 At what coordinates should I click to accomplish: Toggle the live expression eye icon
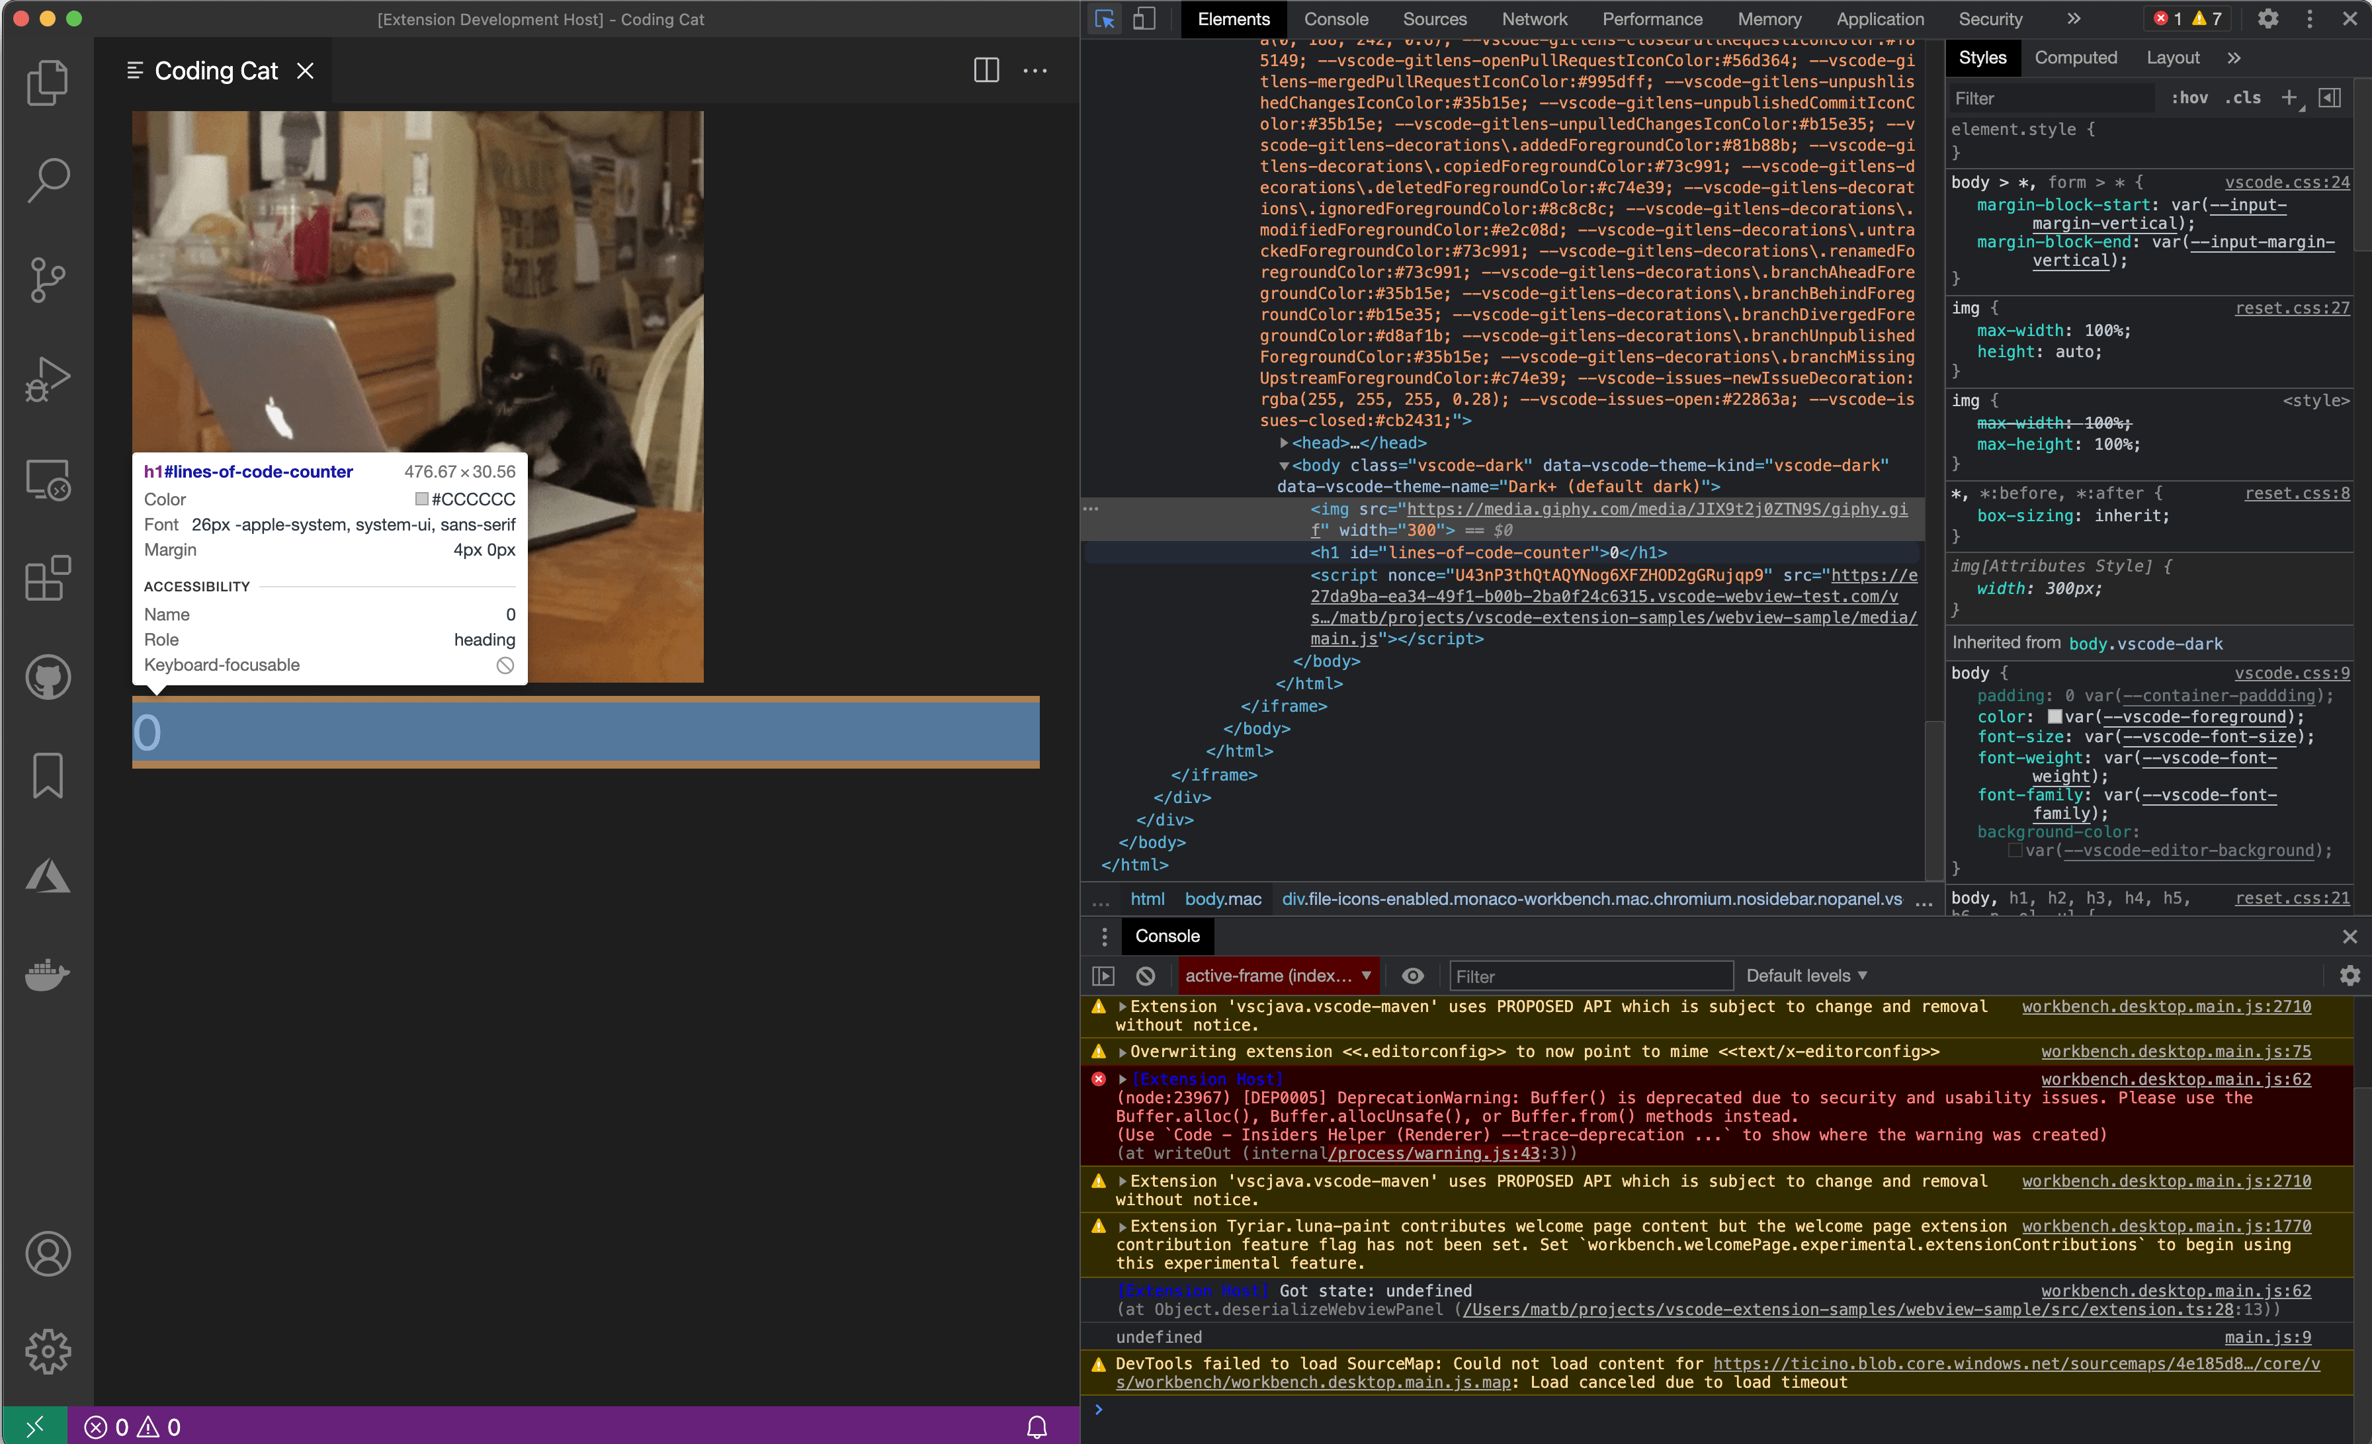1412,975
